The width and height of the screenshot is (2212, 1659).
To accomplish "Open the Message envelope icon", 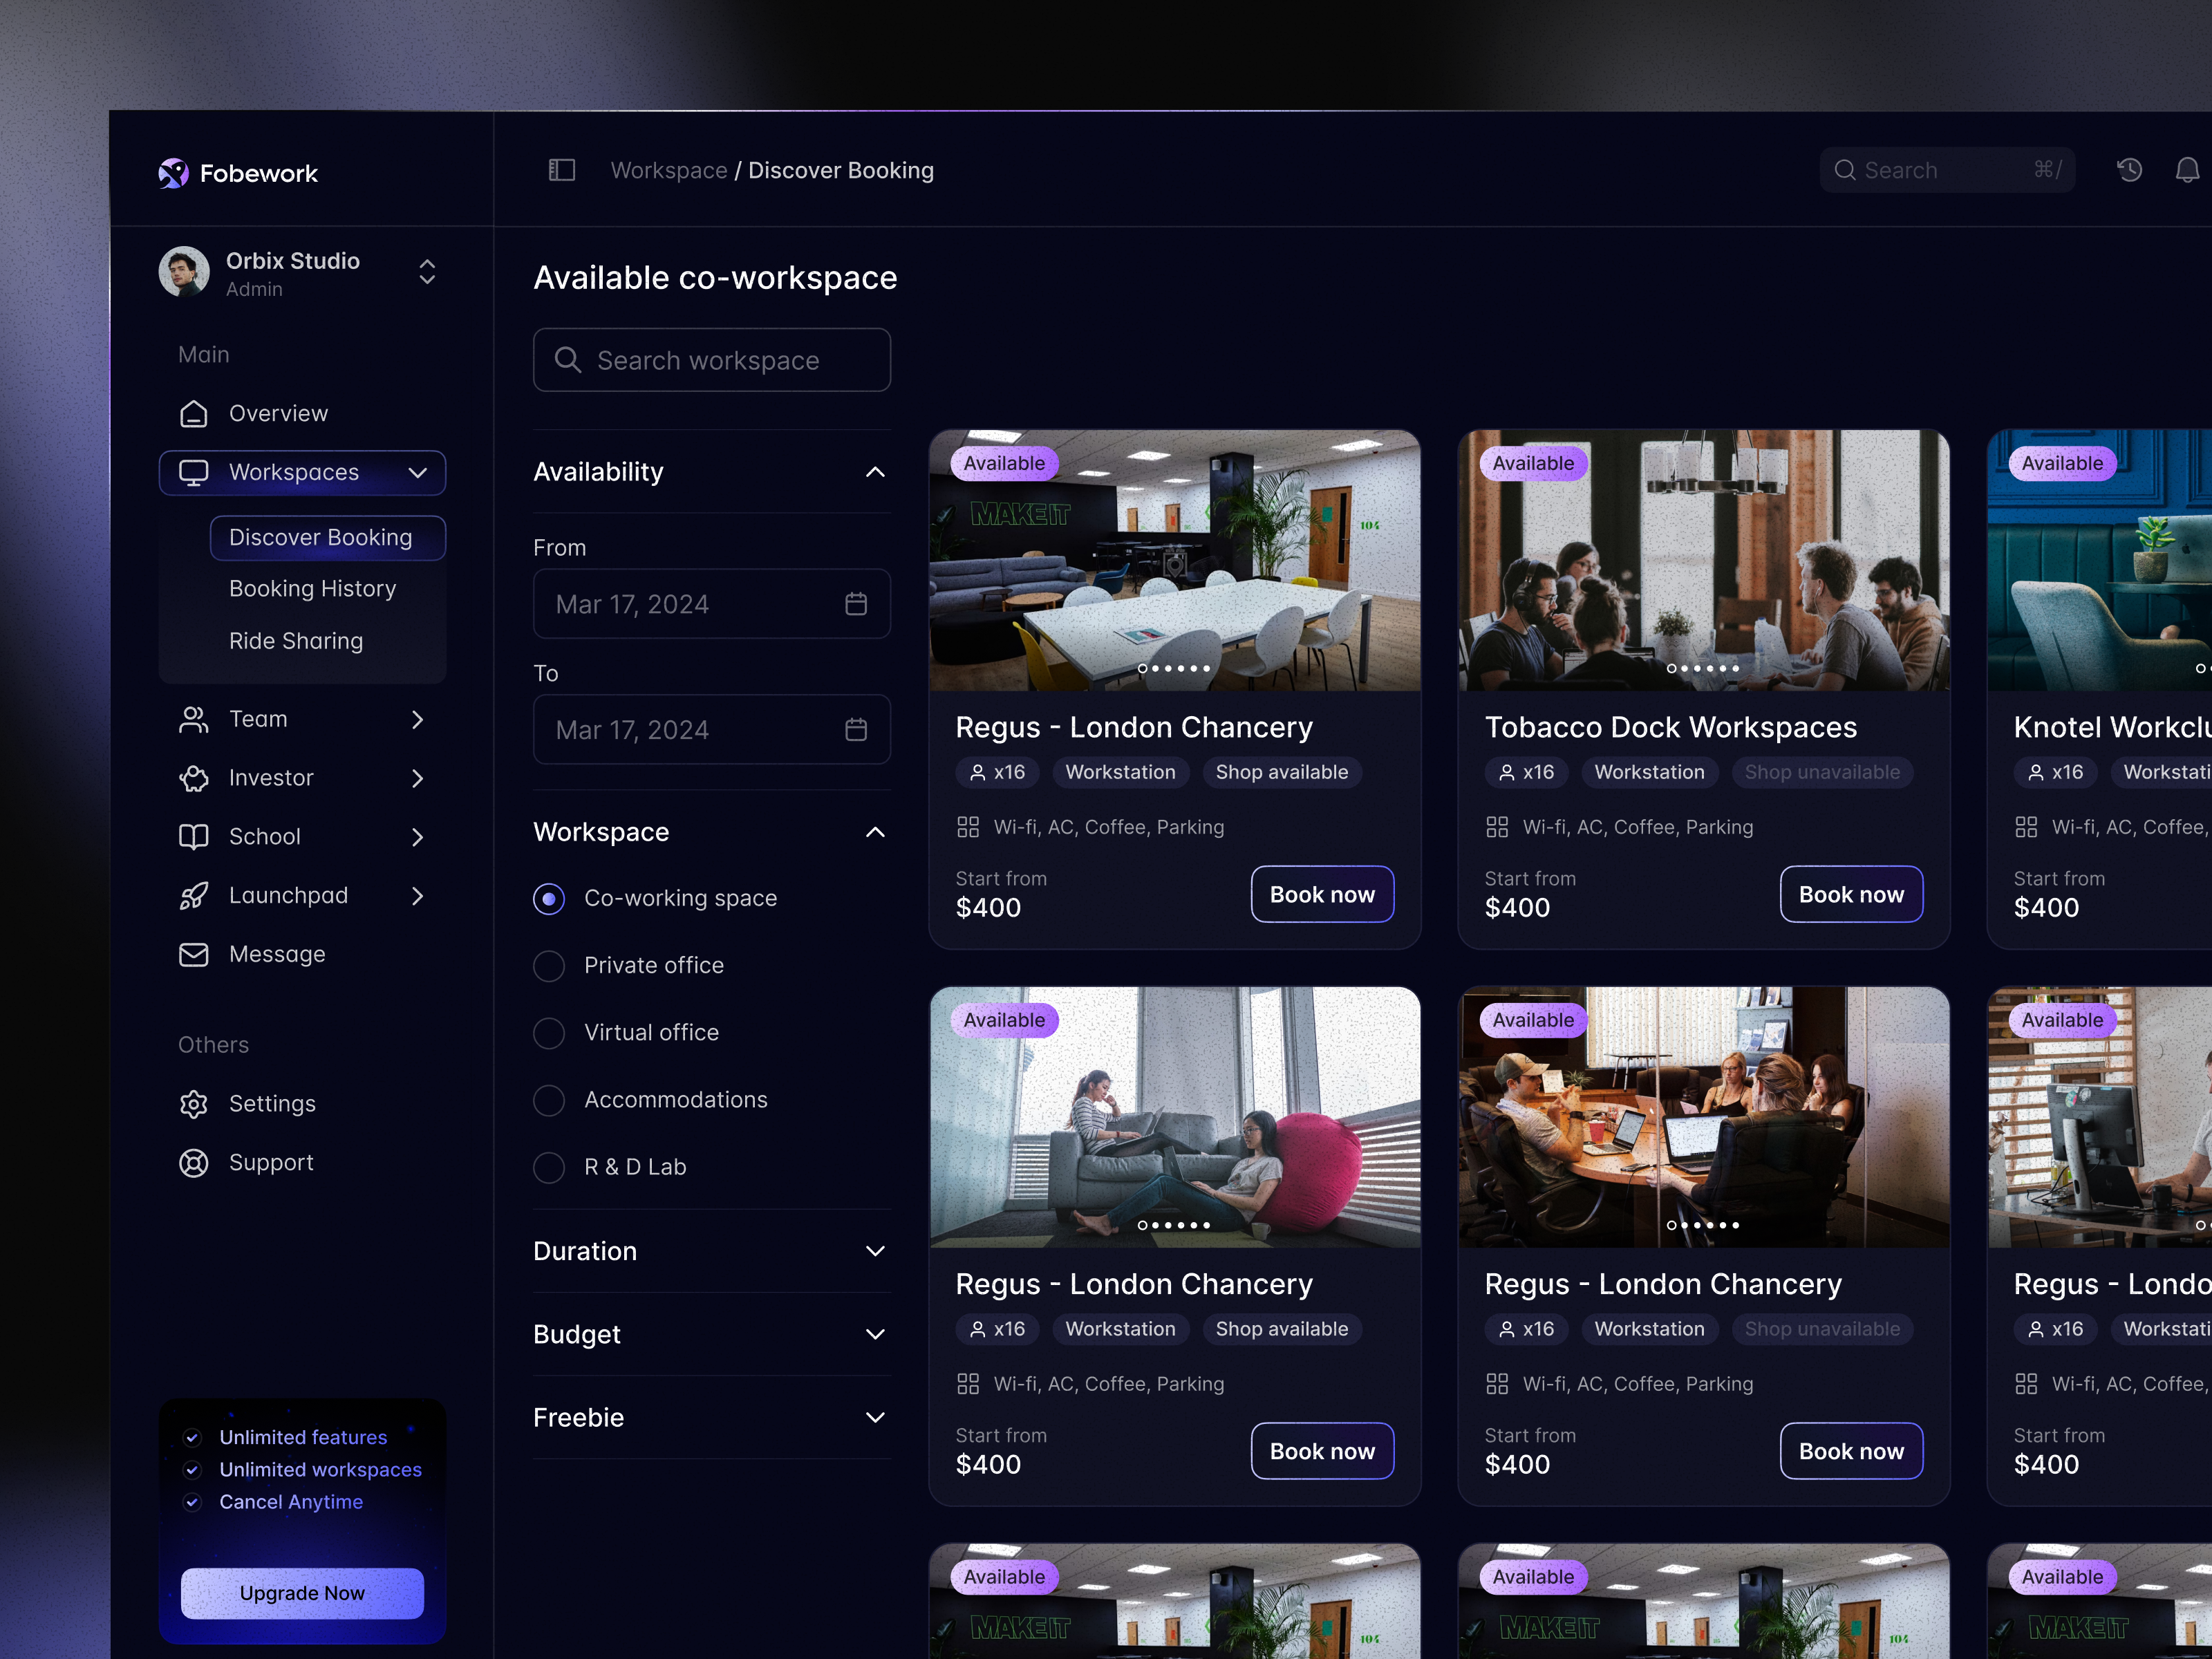I will (x=194, y=954).
